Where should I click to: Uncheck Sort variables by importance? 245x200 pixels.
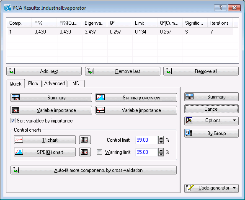(13, 121)
